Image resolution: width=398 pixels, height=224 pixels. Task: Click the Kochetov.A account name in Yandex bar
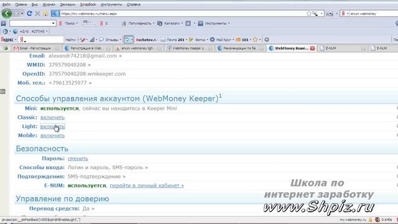point(146,40)
